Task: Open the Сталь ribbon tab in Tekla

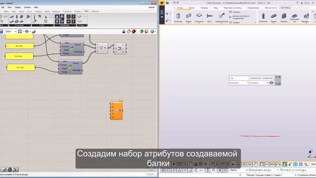Action: click(180, 8)
